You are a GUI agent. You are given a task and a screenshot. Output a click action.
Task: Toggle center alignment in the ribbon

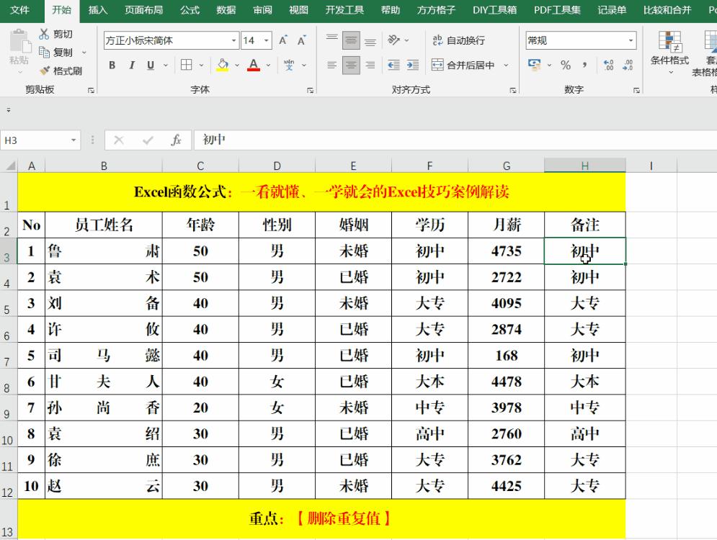(x=349, y=66)
